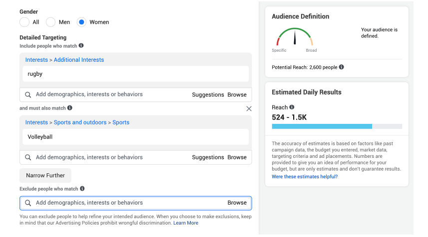Open 'Were these estimates helpful?' link
The height and width of the screenshot is (237, 428).
tap(305, 177)
